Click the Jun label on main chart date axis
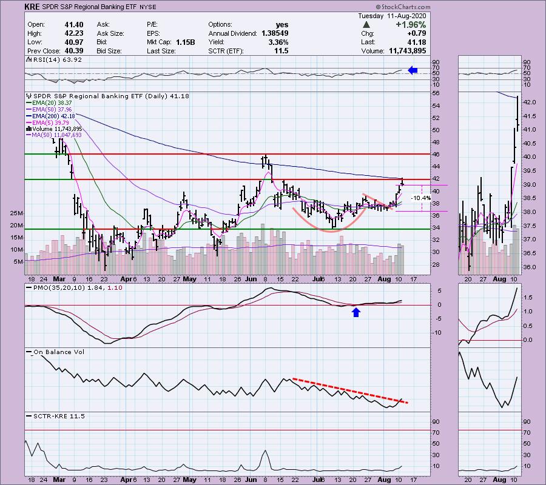This screenshot has height=485, width=546. [x=251, y=279]
